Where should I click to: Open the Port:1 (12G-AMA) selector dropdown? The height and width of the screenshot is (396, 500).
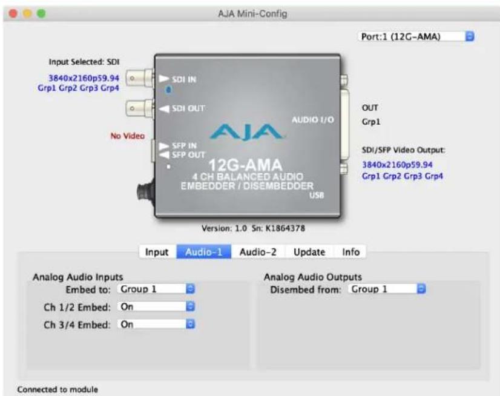tap(416, 36)
